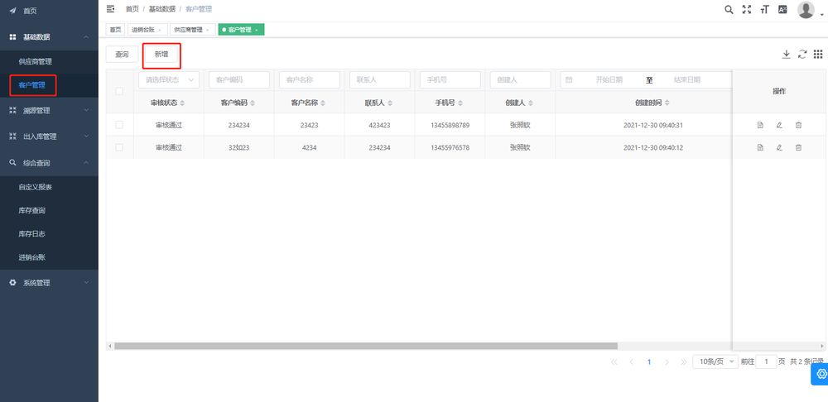The image size is (828, 402).
Task: Click the horizontal table scrollbar
Action: click(364, 346)
